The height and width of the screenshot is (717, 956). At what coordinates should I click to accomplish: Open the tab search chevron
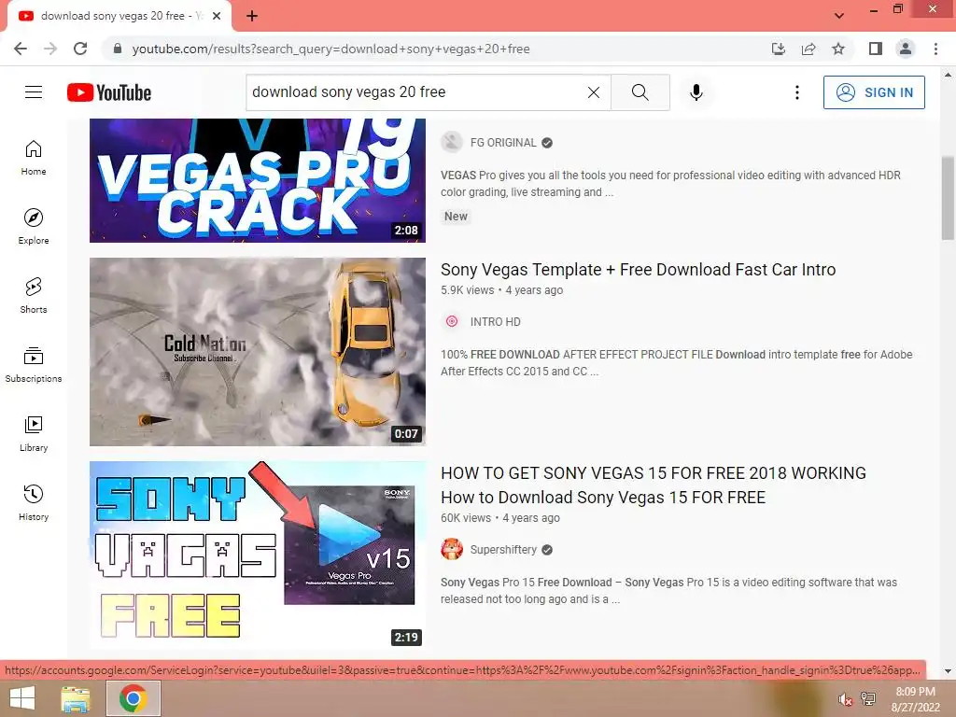tap(839, 16)
